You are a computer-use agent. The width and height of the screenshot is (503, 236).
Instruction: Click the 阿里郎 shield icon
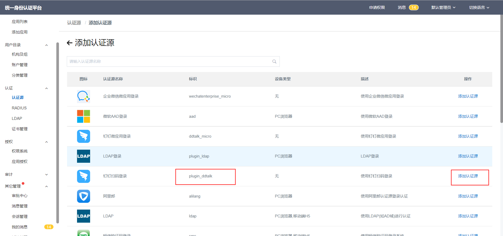pyautogui.click(x=83, y=196)
